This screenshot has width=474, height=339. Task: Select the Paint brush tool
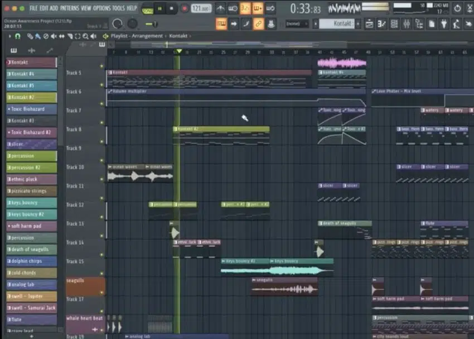click(x=37, y=36)
